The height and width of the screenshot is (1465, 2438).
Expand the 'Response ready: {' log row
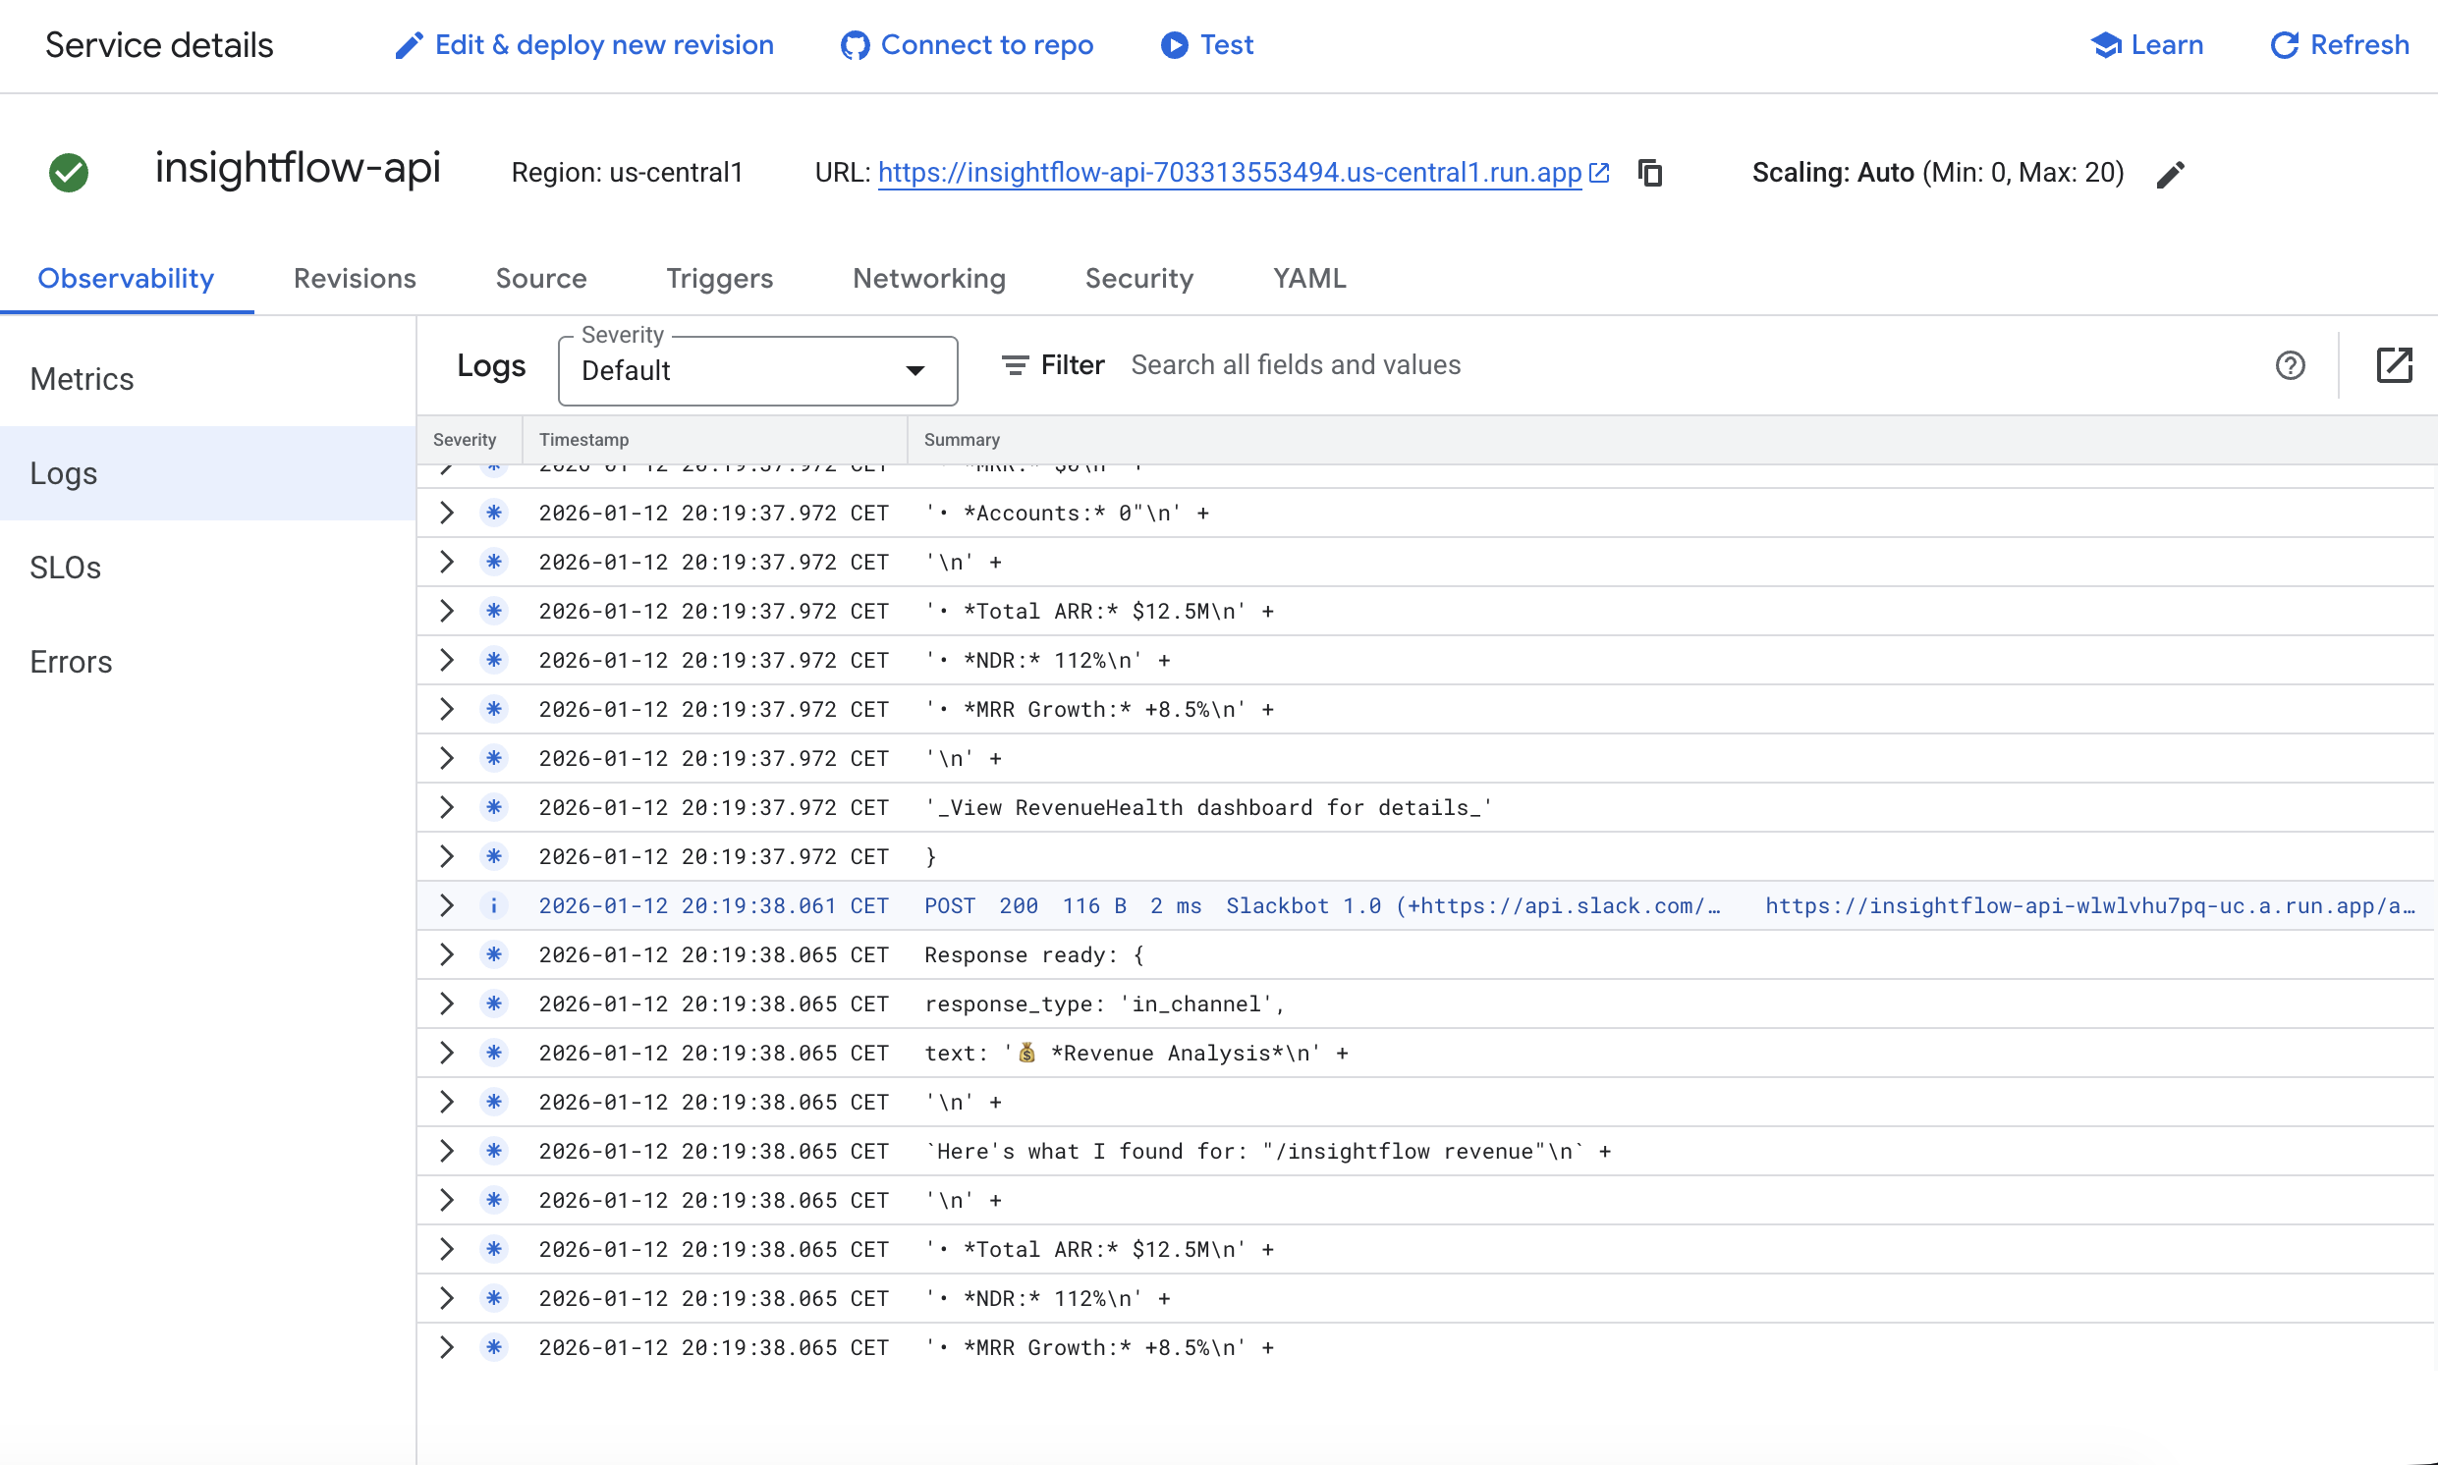[446, 954]
